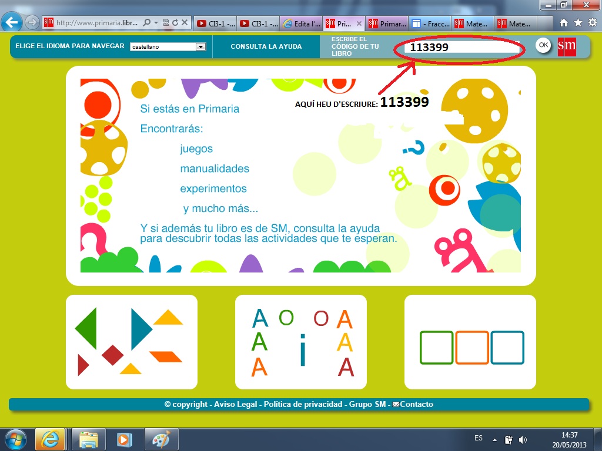Open the three colored squares tile

pos(470,342)
